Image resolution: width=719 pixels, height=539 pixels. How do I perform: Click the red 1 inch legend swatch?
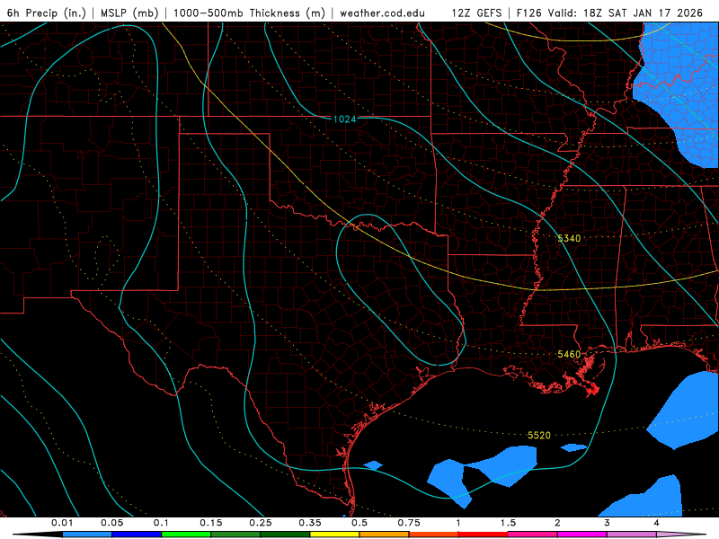(484, 535)
